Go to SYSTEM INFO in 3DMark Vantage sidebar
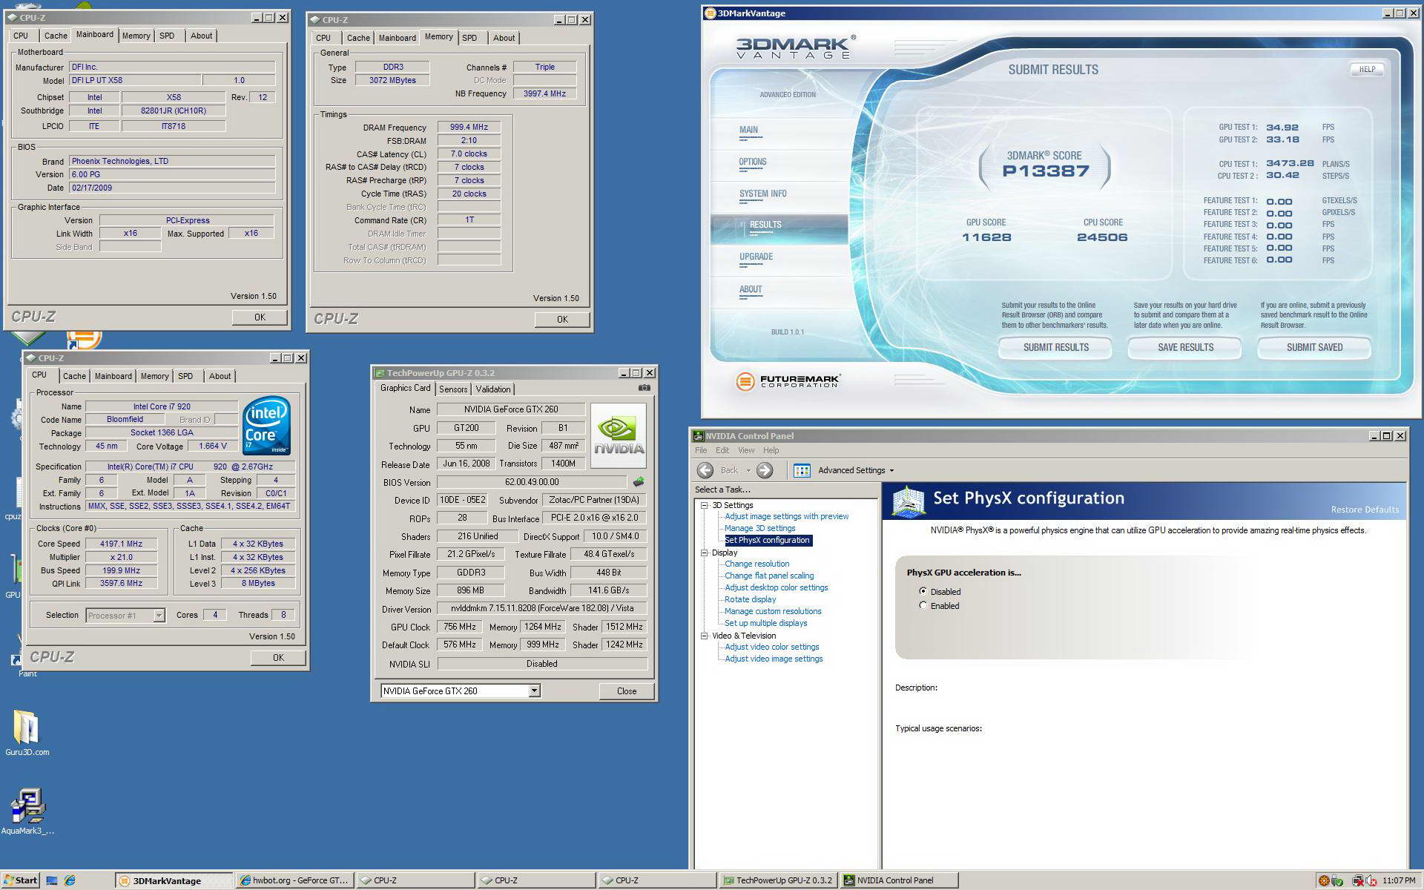The width and height of the screenshot is (1424, 890). click(x=762, y=194)
